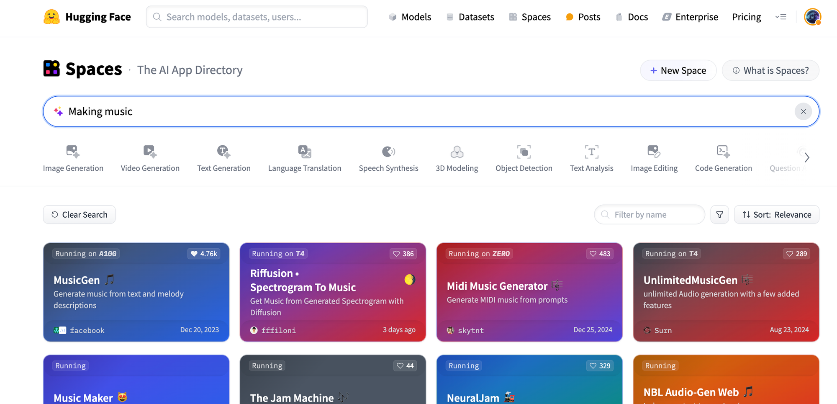837x404 pixels.
Task: Choose the Text Analysis category icon
Action: pyautogui.click(x=592, y=151)
